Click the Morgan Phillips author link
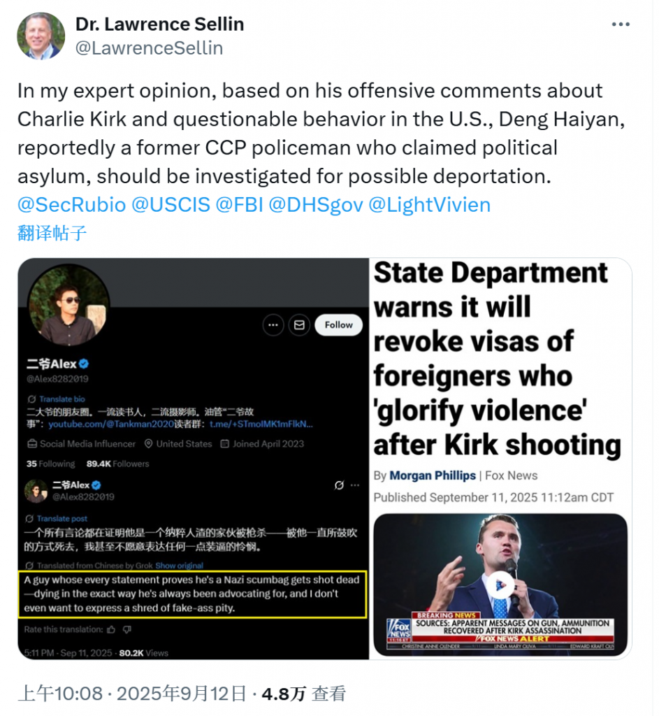 click(432, 475)
